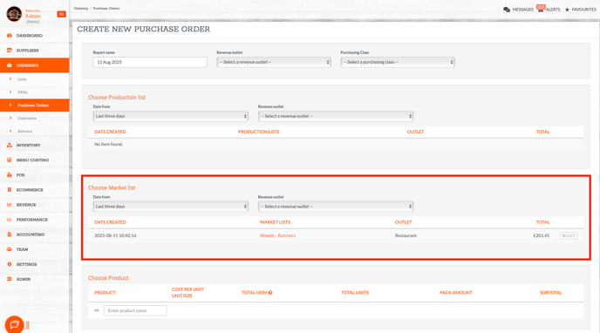Viewport: 600px width, 333px height.
Task: Open Production list Date from dropdown
Action: pos(170,116)
